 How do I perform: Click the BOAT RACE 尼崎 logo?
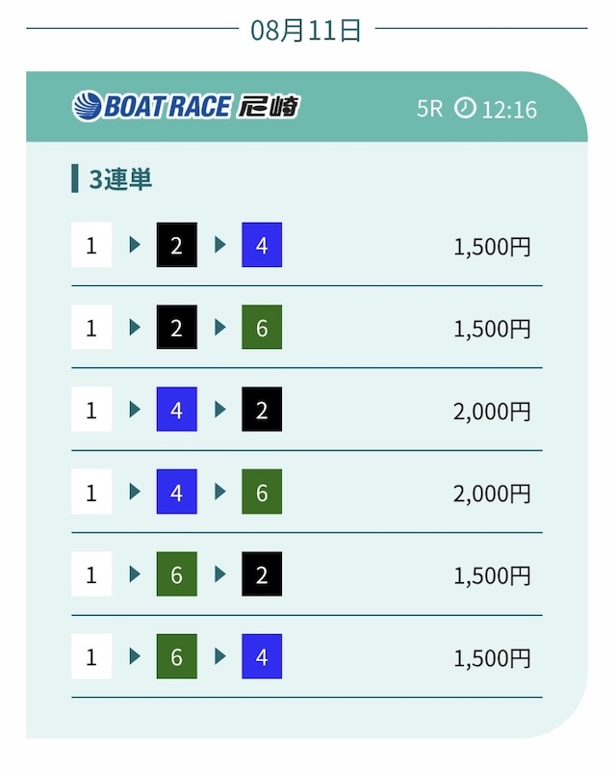(x=186, y=106)
